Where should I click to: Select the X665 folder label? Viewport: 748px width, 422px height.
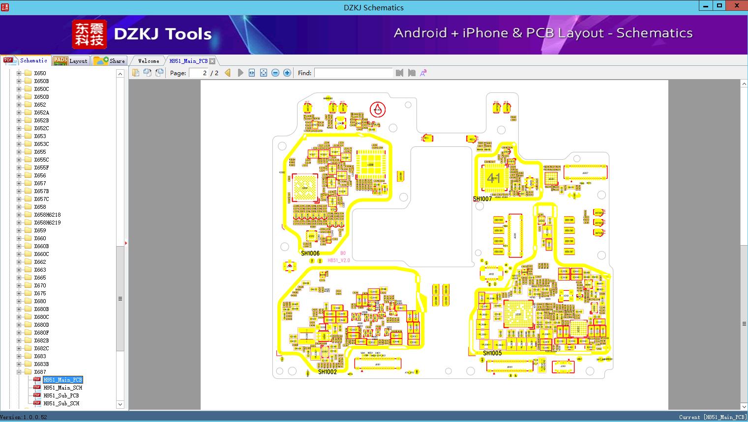[x=40, y=278]
